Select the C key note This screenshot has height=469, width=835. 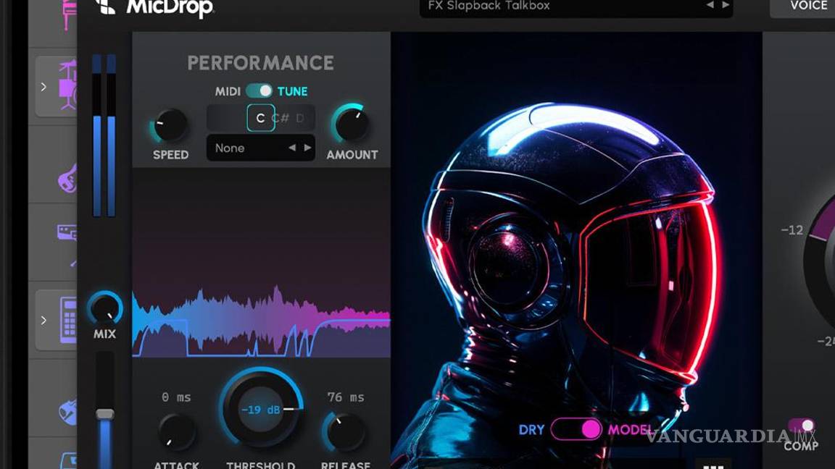[x=261, y=118]
